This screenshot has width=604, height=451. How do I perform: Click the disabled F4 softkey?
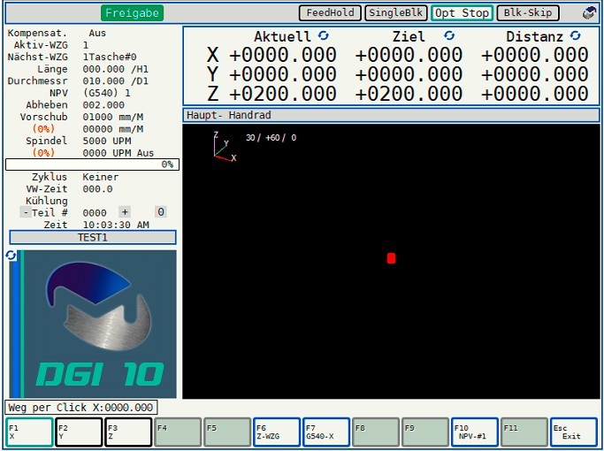[178, 432]
